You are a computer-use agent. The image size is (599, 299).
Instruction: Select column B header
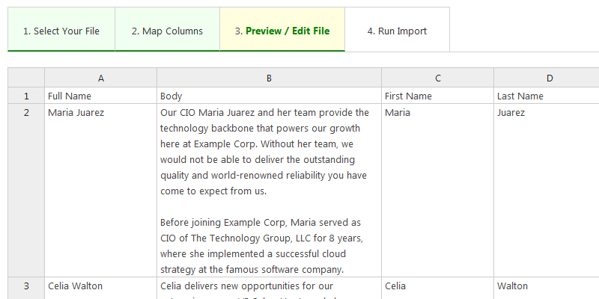(269, 78)
